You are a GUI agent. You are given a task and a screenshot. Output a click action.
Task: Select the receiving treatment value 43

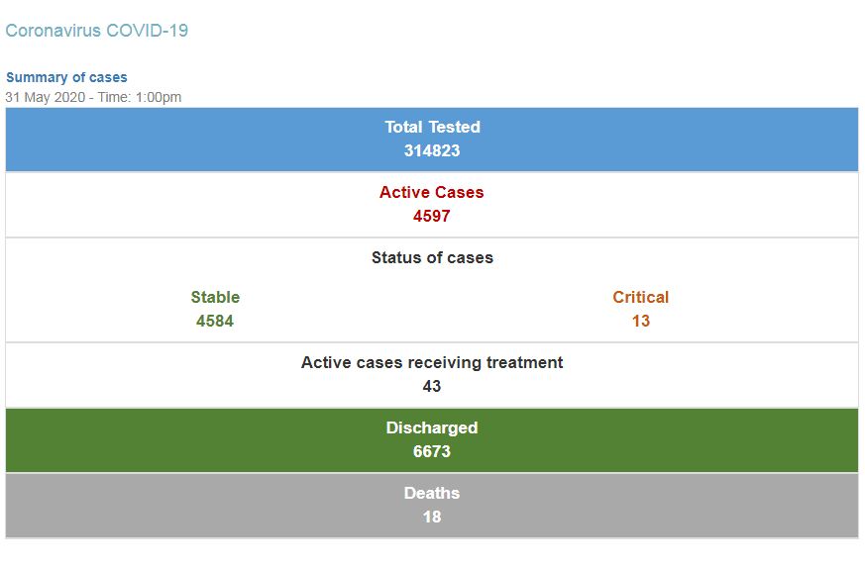[x=432, y=386]
